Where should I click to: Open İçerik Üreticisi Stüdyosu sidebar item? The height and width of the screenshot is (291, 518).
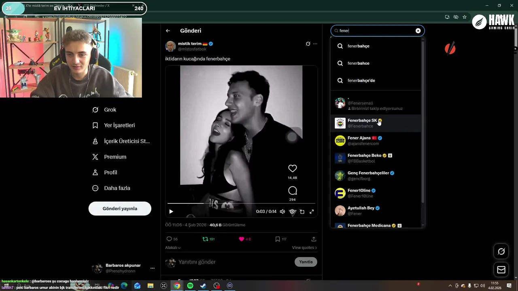tap(121, 141)
